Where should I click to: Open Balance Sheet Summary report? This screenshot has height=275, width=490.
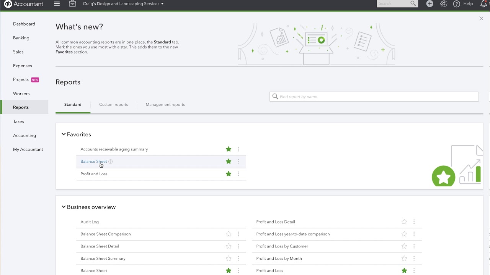tap(103, 259)
